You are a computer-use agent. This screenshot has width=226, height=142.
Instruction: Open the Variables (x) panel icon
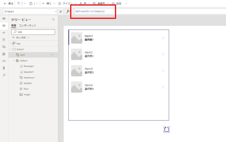[4, 61]
